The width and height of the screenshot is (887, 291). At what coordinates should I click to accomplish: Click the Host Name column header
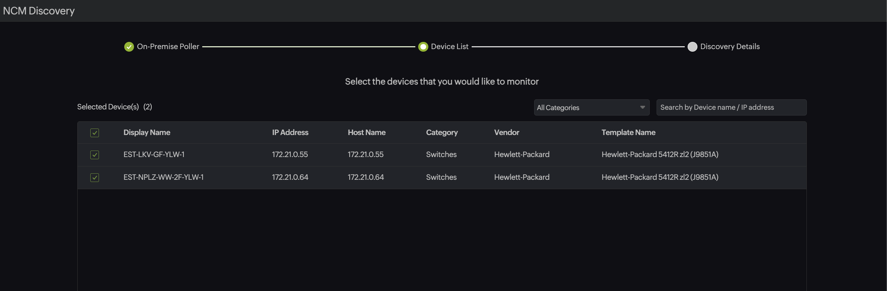click(367, 133)
